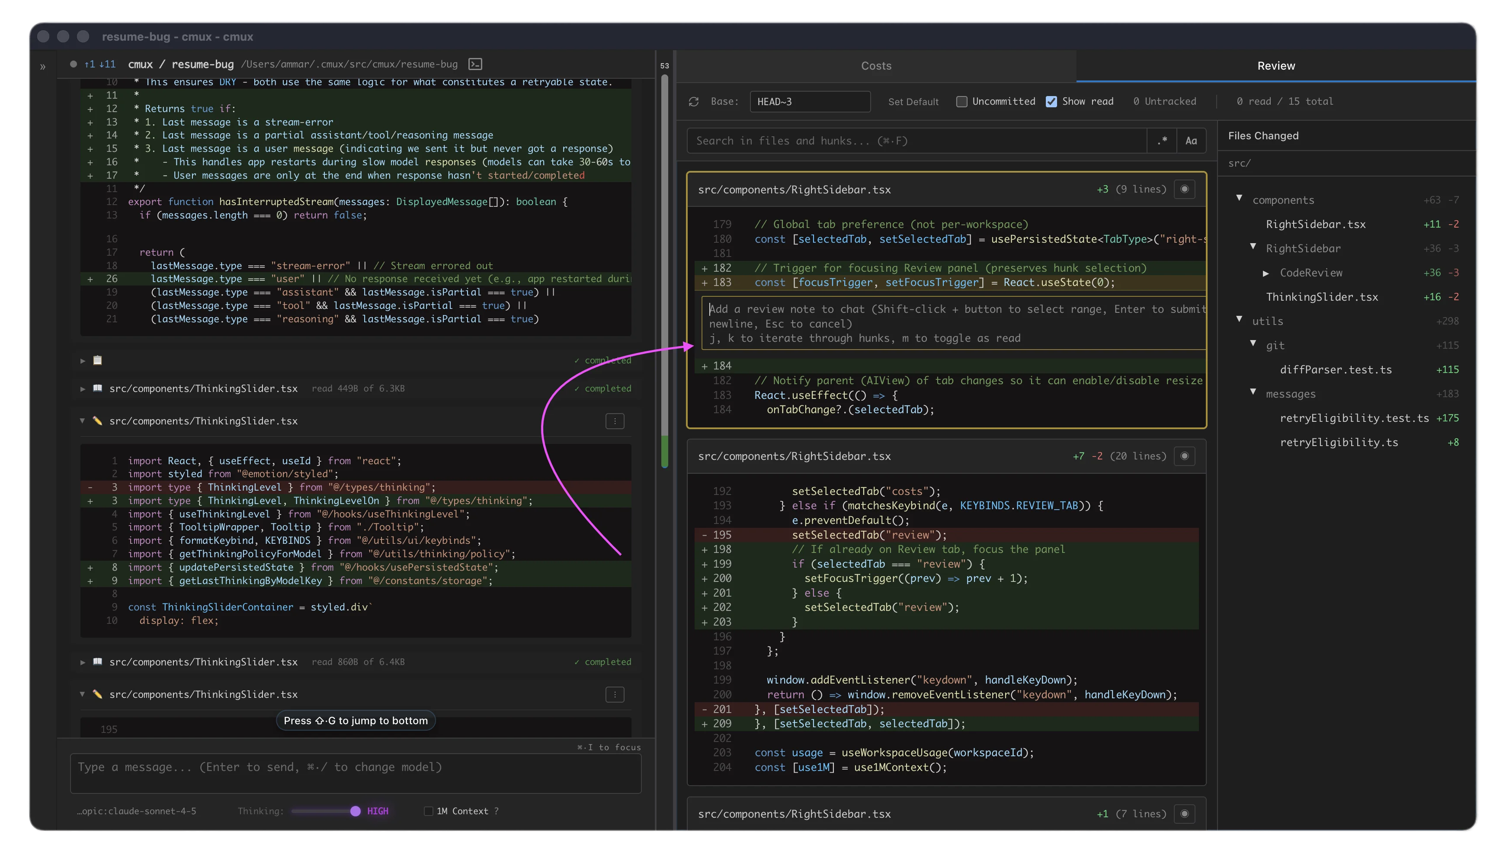Mark the first RightSidebar.tsx hunk as read
The height and width of the screenshot is (867, 1506).
1185,189
